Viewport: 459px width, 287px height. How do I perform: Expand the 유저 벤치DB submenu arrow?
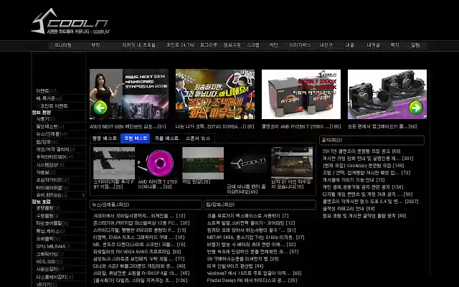point(83,195)
